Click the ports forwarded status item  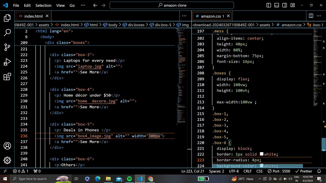(37, 171)
